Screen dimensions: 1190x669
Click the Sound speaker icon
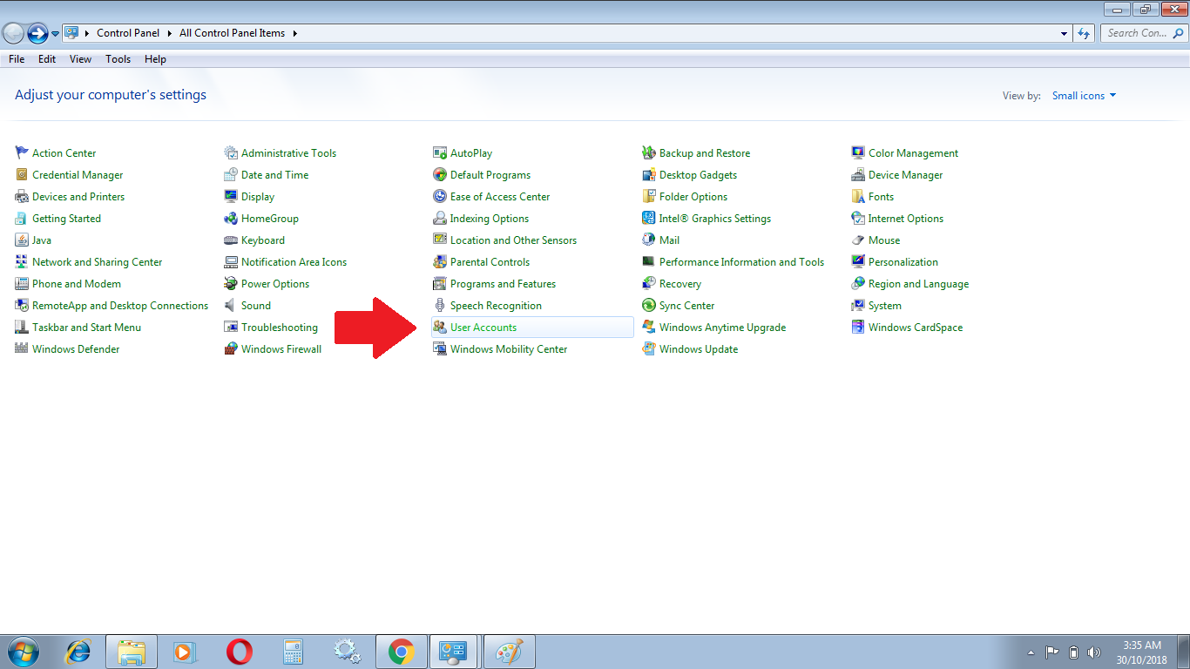[x=231, y=305]
